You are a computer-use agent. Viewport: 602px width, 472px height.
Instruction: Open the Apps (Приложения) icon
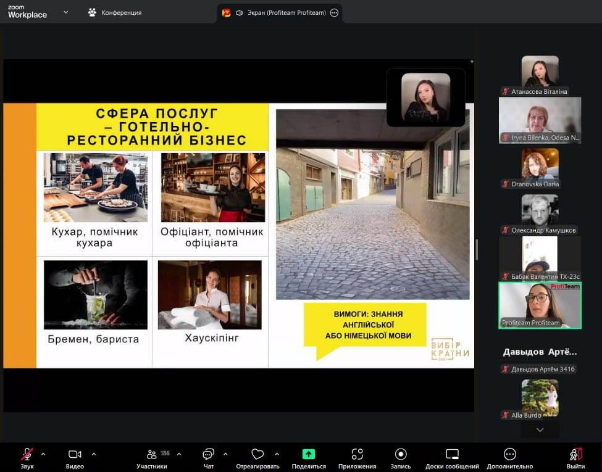point(357,455)
